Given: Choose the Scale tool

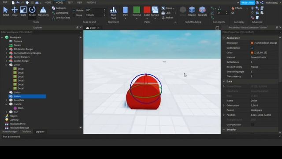Looking at the screenshot, I should tap(23, 11).
